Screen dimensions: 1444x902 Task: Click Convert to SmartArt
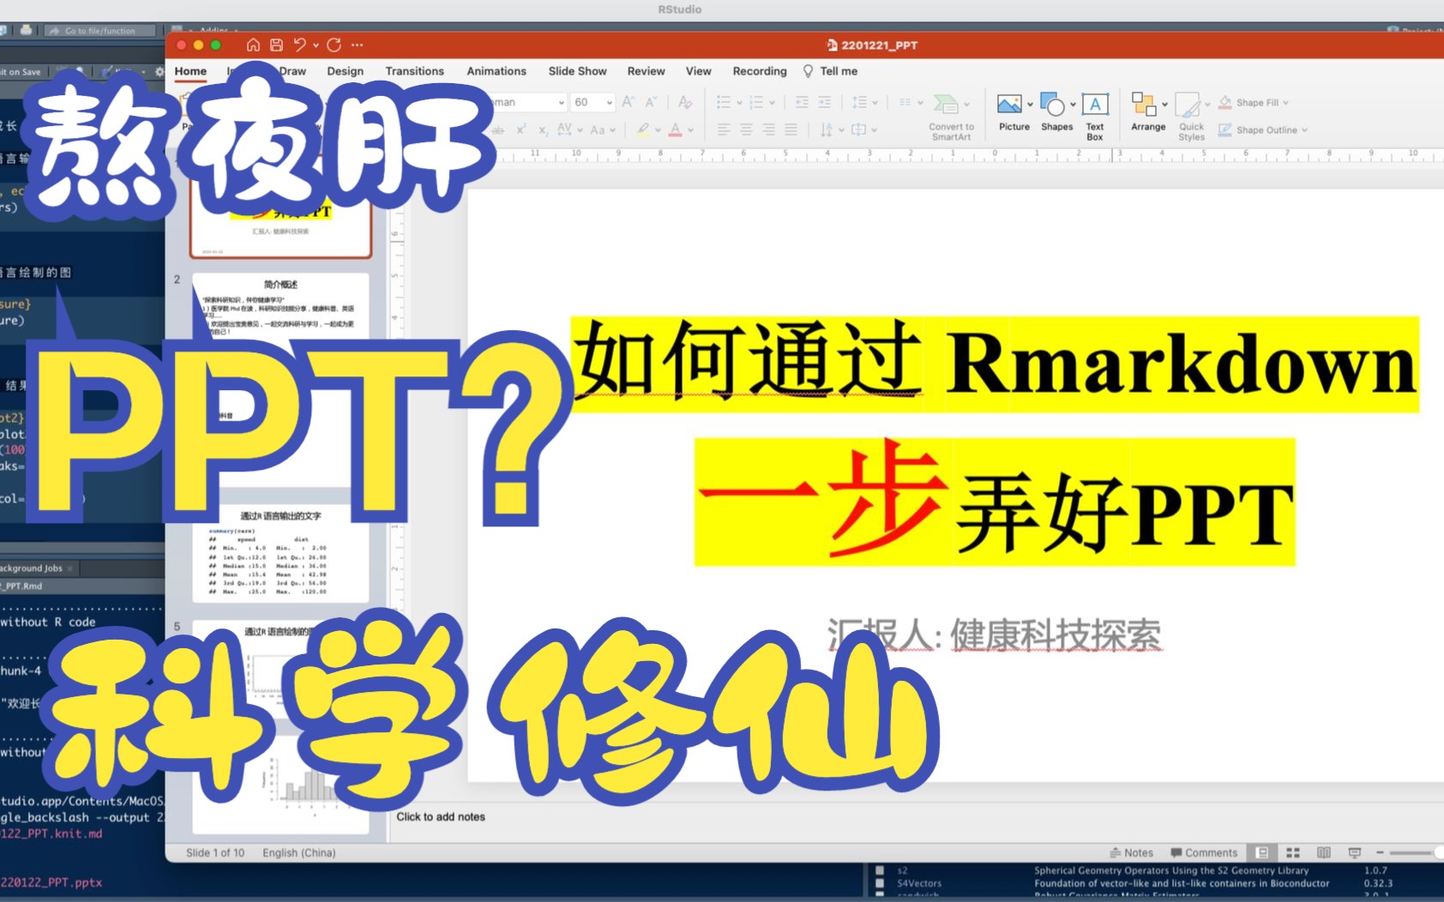pyautogui.click(x=951, y=117)
